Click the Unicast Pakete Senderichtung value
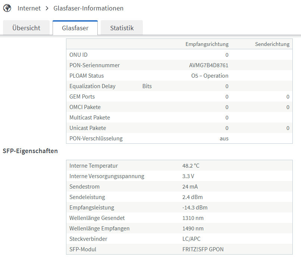The height and width of the screenshot is (258, 301). pos(288,128)
